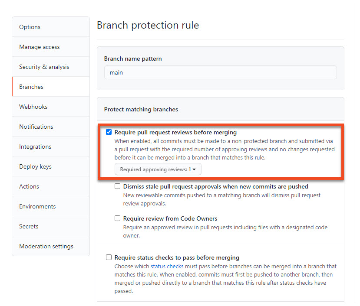Open the Webhooks settings page
This screenshot has width=360, height=306.
click(x=33, y=107)
